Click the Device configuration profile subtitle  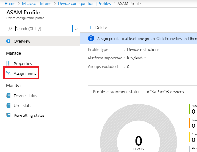click(x=25, y=18)
